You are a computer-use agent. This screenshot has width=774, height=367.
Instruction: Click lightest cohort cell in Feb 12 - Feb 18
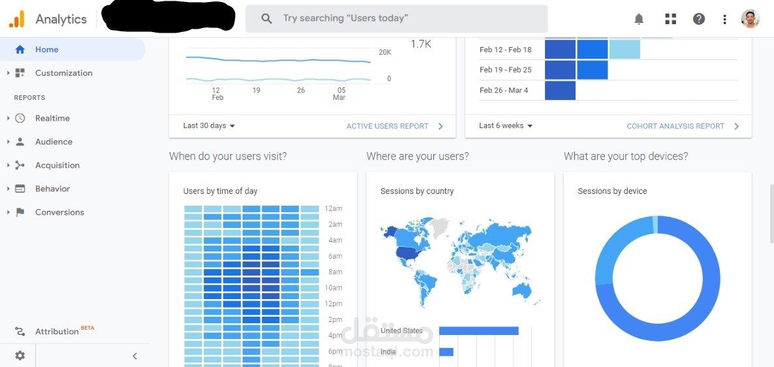pos(625,50)
